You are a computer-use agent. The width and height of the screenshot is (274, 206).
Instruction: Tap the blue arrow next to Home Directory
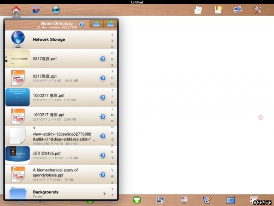coord(82,24)
